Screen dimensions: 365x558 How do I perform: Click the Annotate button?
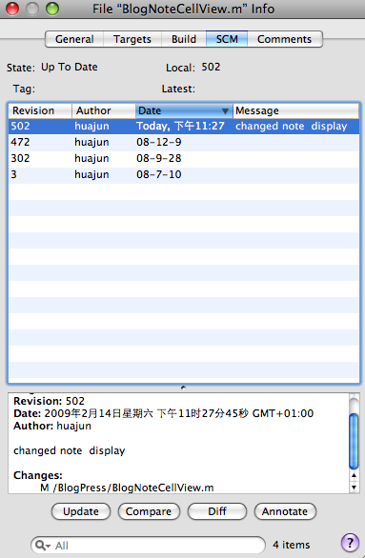(x=285, y=511)
